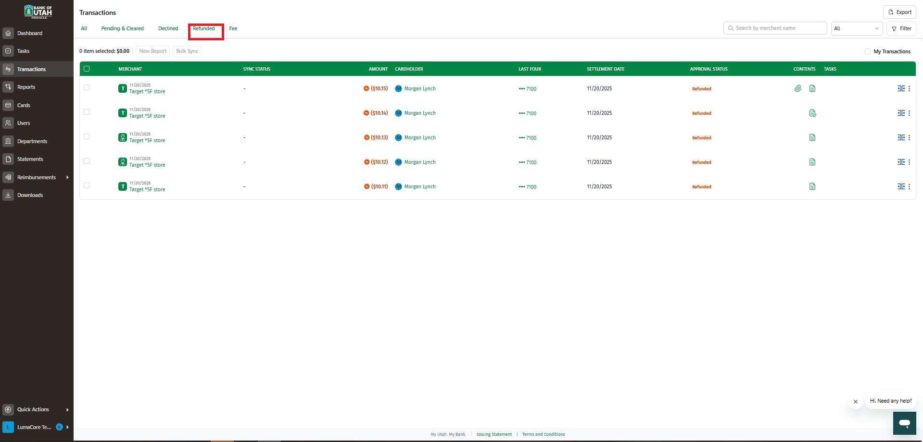Click the Target logo on ($10.11) row

click(x=123, y=186)
